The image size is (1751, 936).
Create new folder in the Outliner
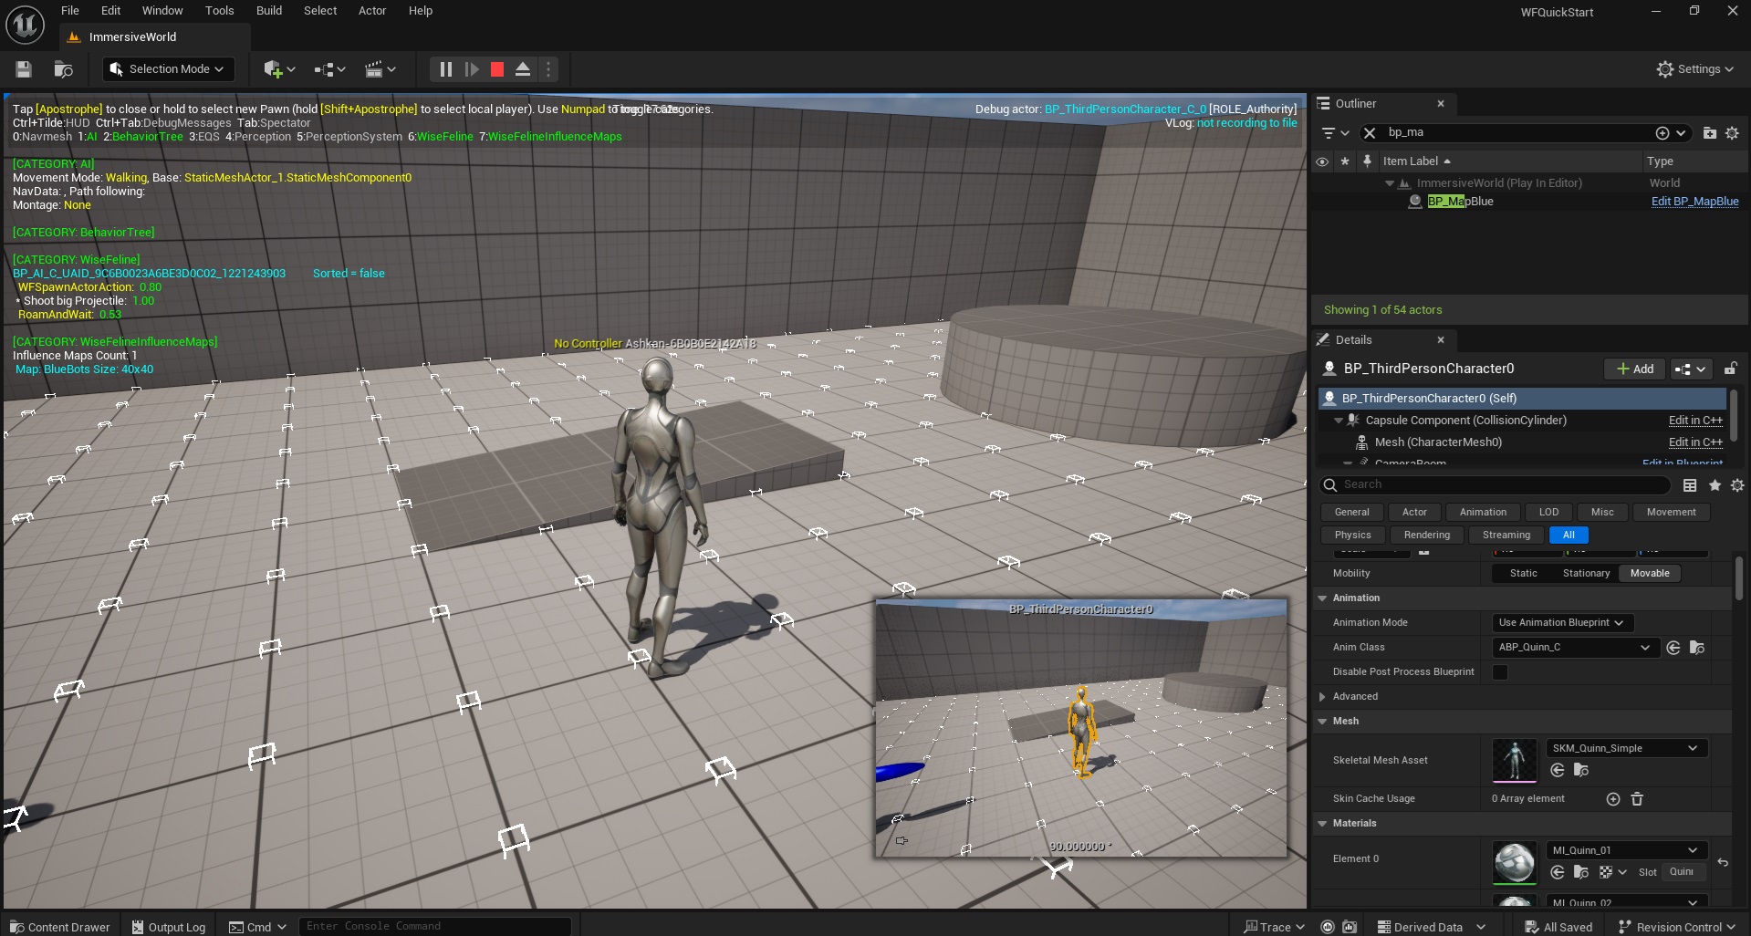[1709, 133]
